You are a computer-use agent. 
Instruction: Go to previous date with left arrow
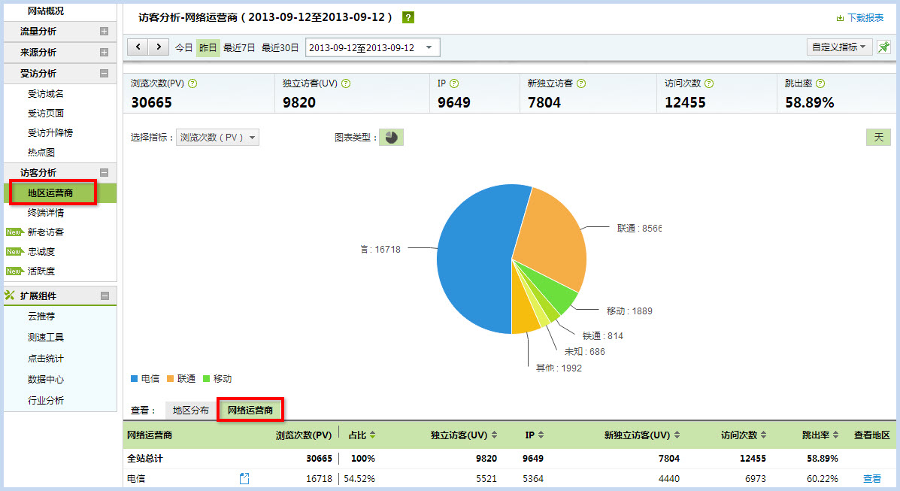[x=138, y=47]
